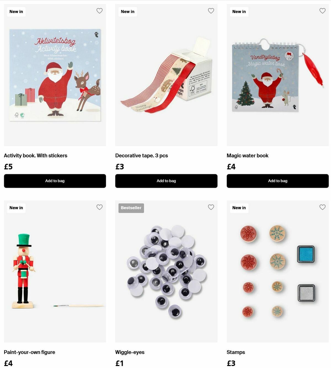Save Magic water book to wishlist

322,11
